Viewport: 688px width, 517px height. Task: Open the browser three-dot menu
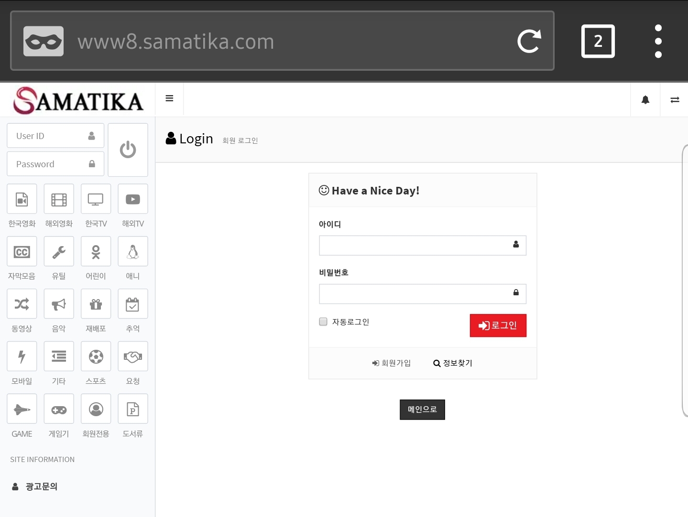click(x=658, y=41)
